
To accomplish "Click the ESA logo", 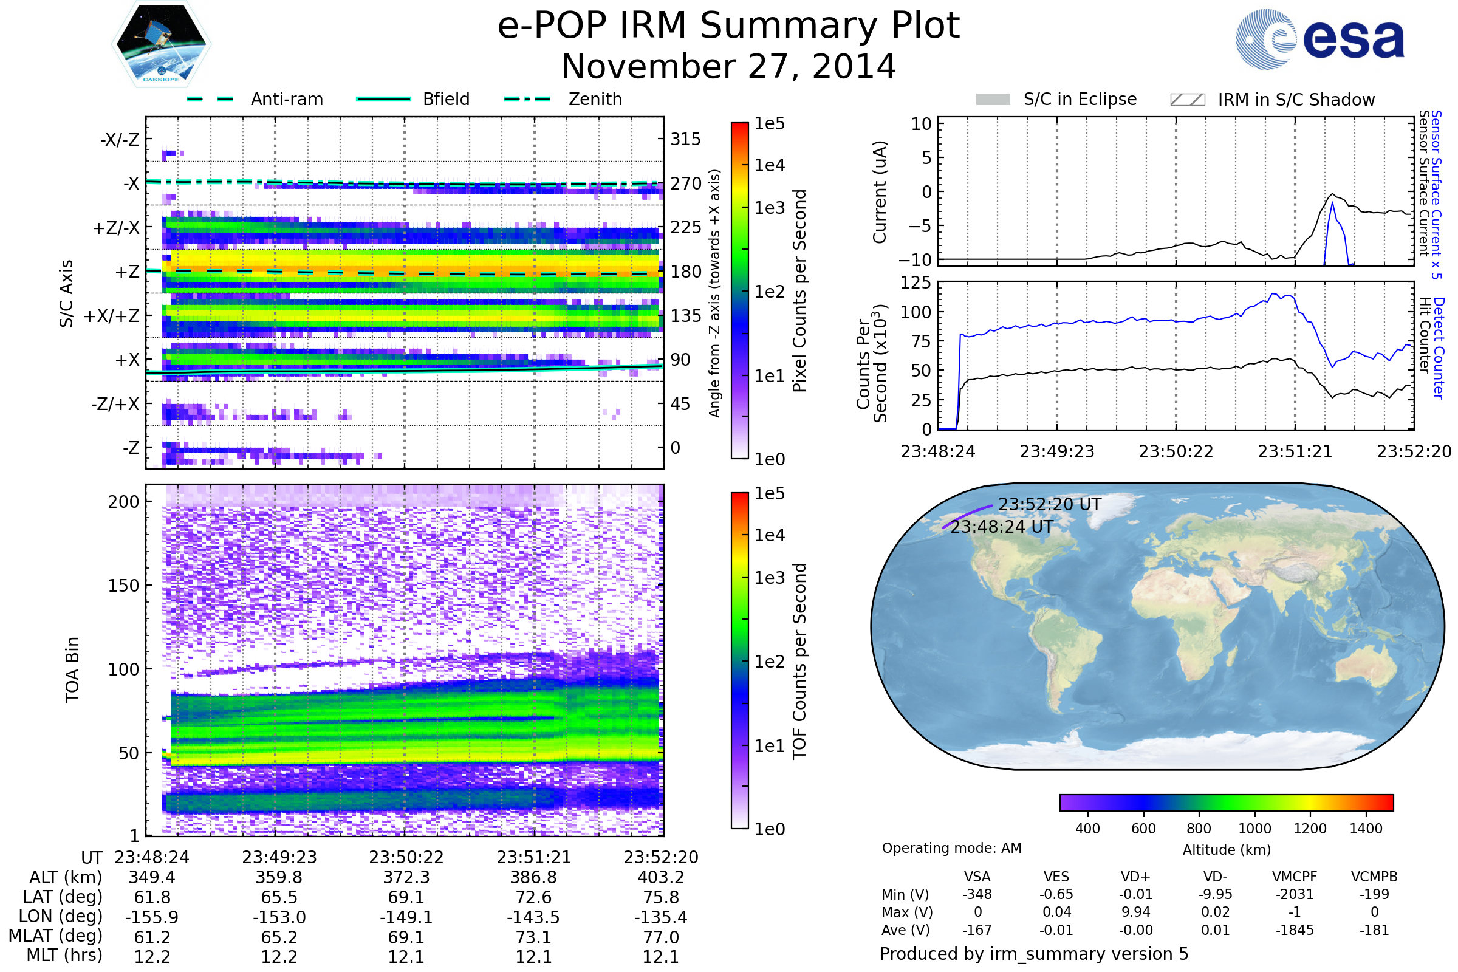I will point(1319,39).
